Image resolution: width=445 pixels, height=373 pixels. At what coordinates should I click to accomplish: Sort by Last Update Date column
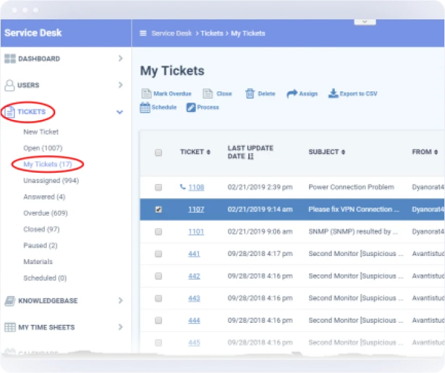coord(250,152)
